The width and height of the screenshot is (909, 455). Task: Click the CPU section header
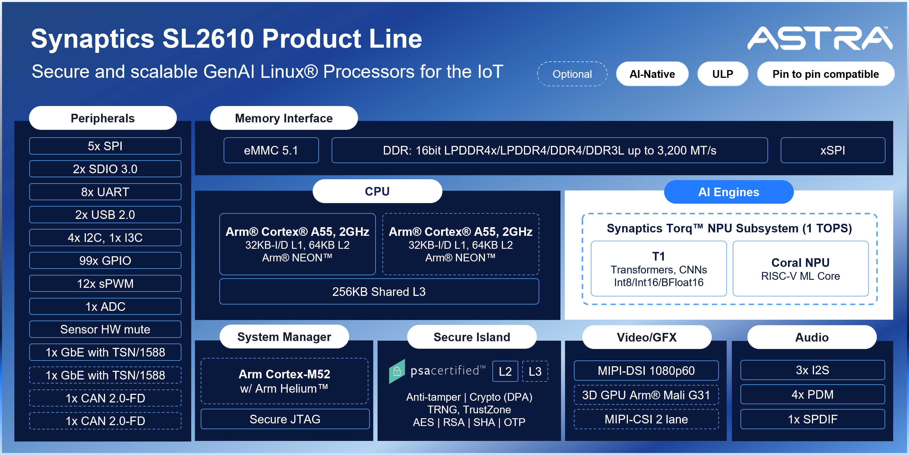377,191
